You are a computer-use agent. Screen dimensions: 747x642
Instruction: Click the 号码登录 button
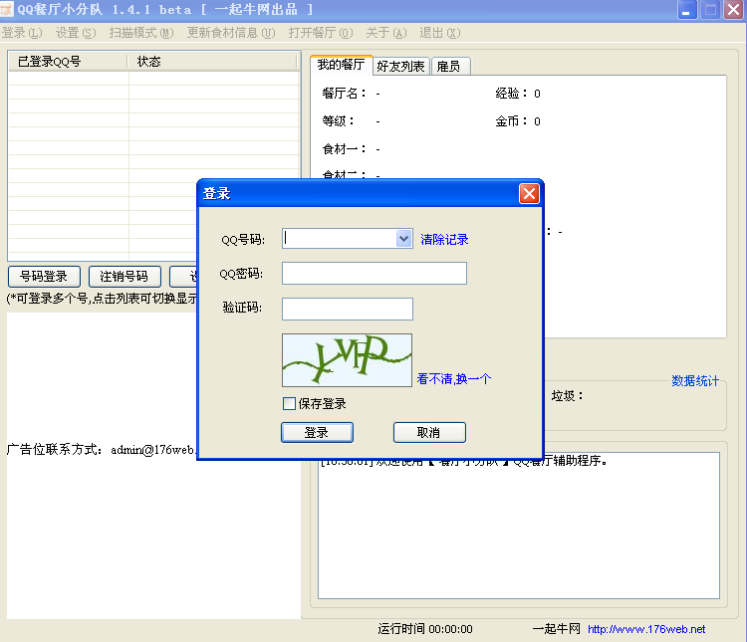[44, 277]
